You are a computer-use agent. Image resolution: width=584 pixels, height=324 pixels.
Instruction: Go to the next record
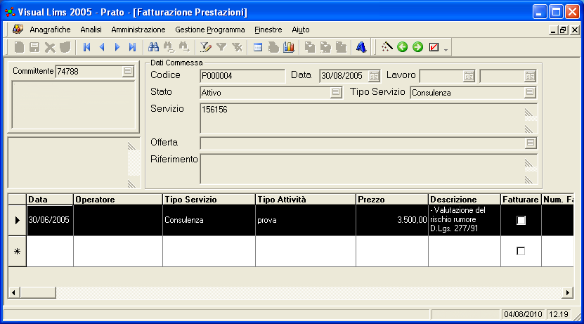(117, 47)
